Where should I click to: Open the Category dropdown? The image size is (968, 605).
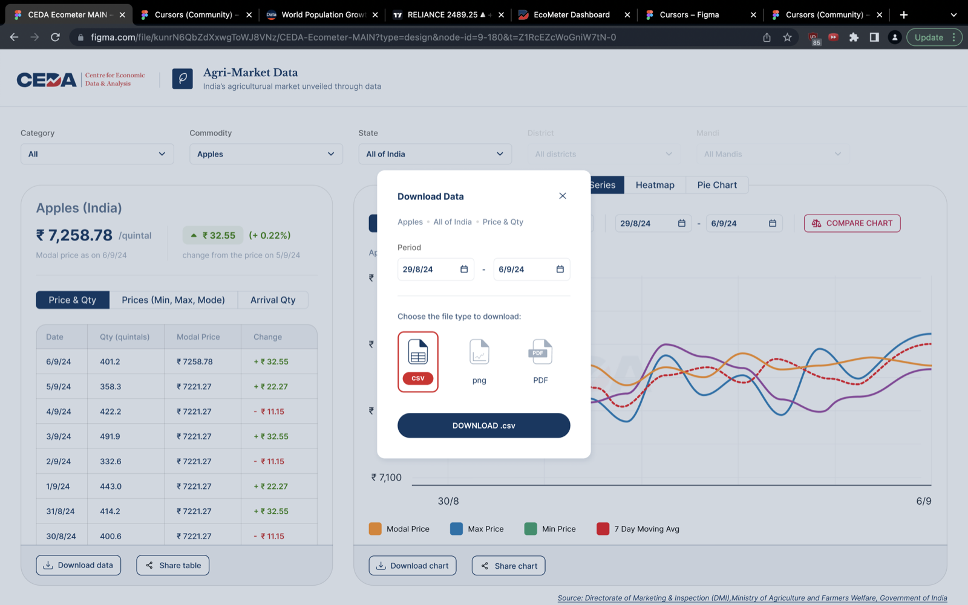tap(97, 154)
